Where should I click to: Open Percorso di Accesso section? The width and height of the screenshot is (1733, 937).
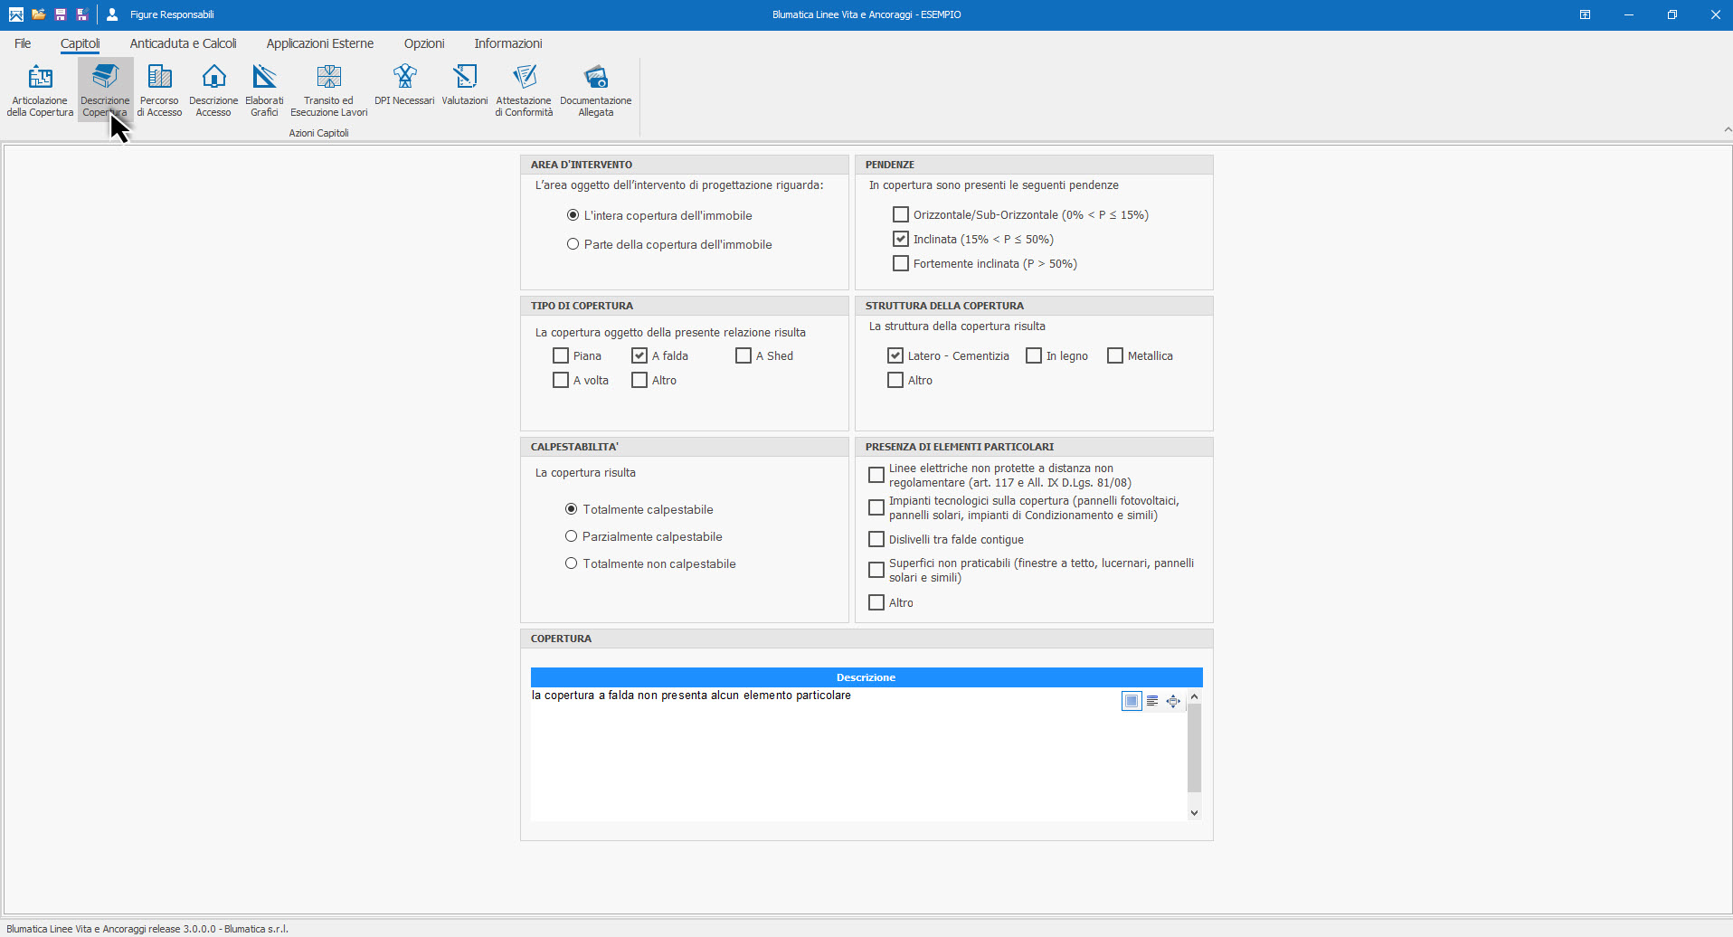159,90
